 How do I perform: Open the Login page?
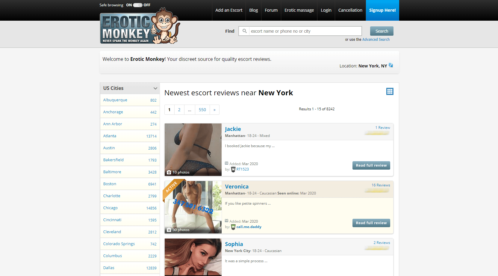[326, 10]
